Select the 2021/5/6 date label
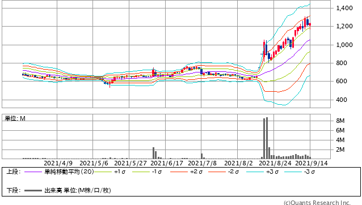This screenshot has width=362, height=205. pos(94,163)
